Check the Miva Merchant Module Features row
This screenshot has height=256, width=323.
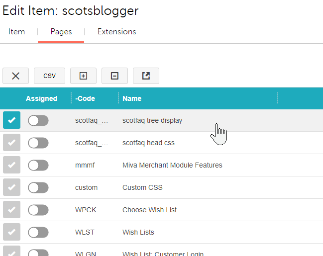pyautogui.click(x=11, y=165)
